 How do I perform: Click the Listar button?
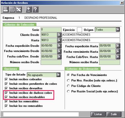pos(98,114)
